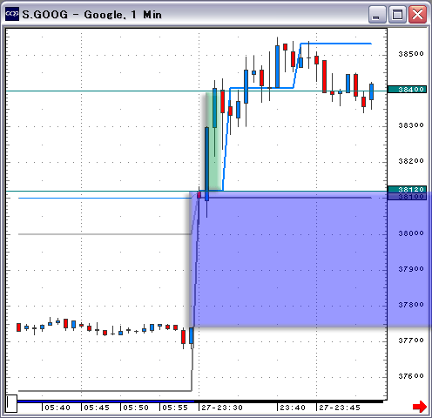Select the 38120 price marker label
The image size is (432, 418).
(x=407, y=189)
